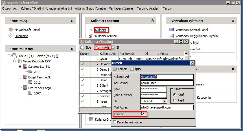Collapse the Kullanıcı Yönetimi panel
Screen dimensions: 243x131
(x=152, y=21)
